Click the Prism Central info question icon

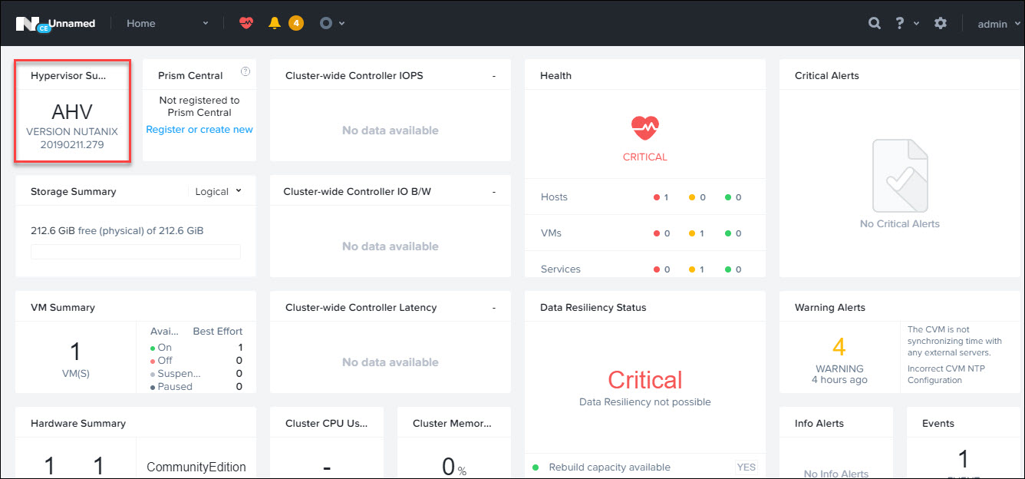pyautogui.click(x=246, y=71)
